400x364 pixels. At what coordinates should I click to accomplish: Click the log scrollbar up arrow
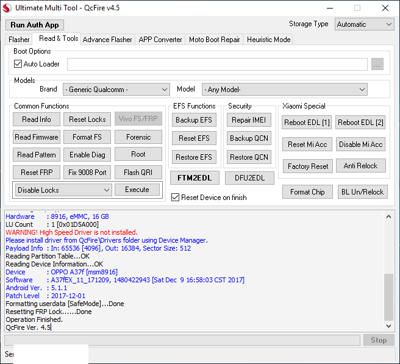(388, 217)
